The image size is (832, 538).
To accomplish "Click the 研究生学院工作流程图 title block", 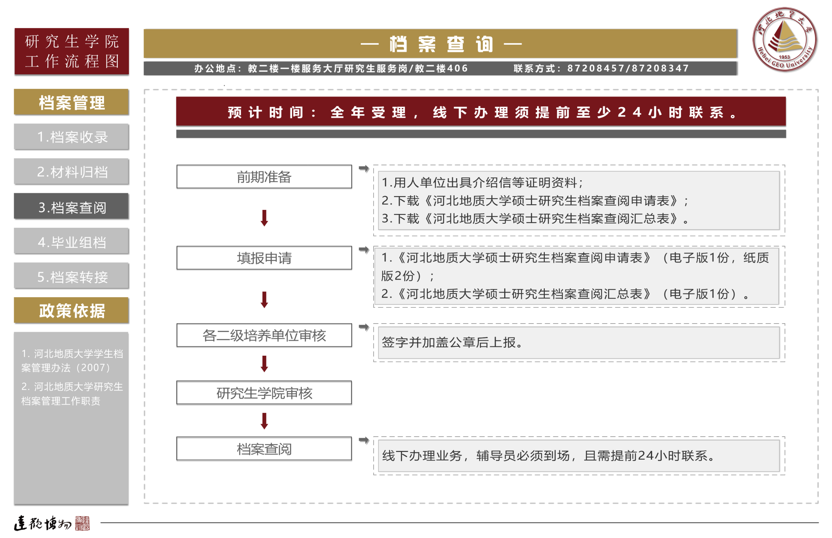I will tap(71, 51).
